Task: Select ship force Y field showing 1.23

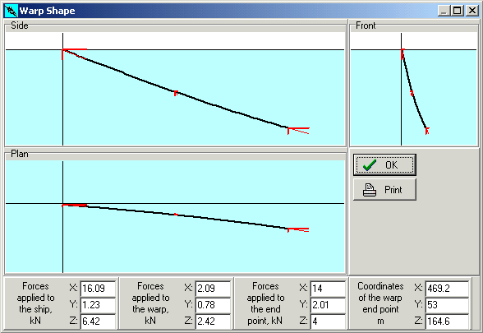Action: coord(98,304)
